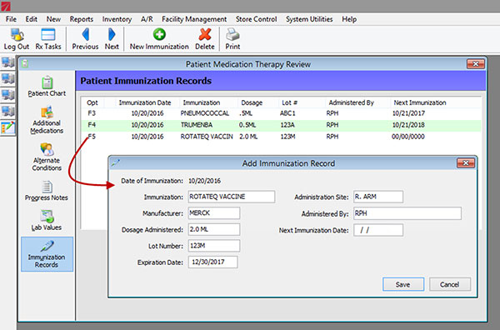Screen dimensions: 500x330
Task: Click Cancel in Add Immunization Record
Action: coord(450,284)
